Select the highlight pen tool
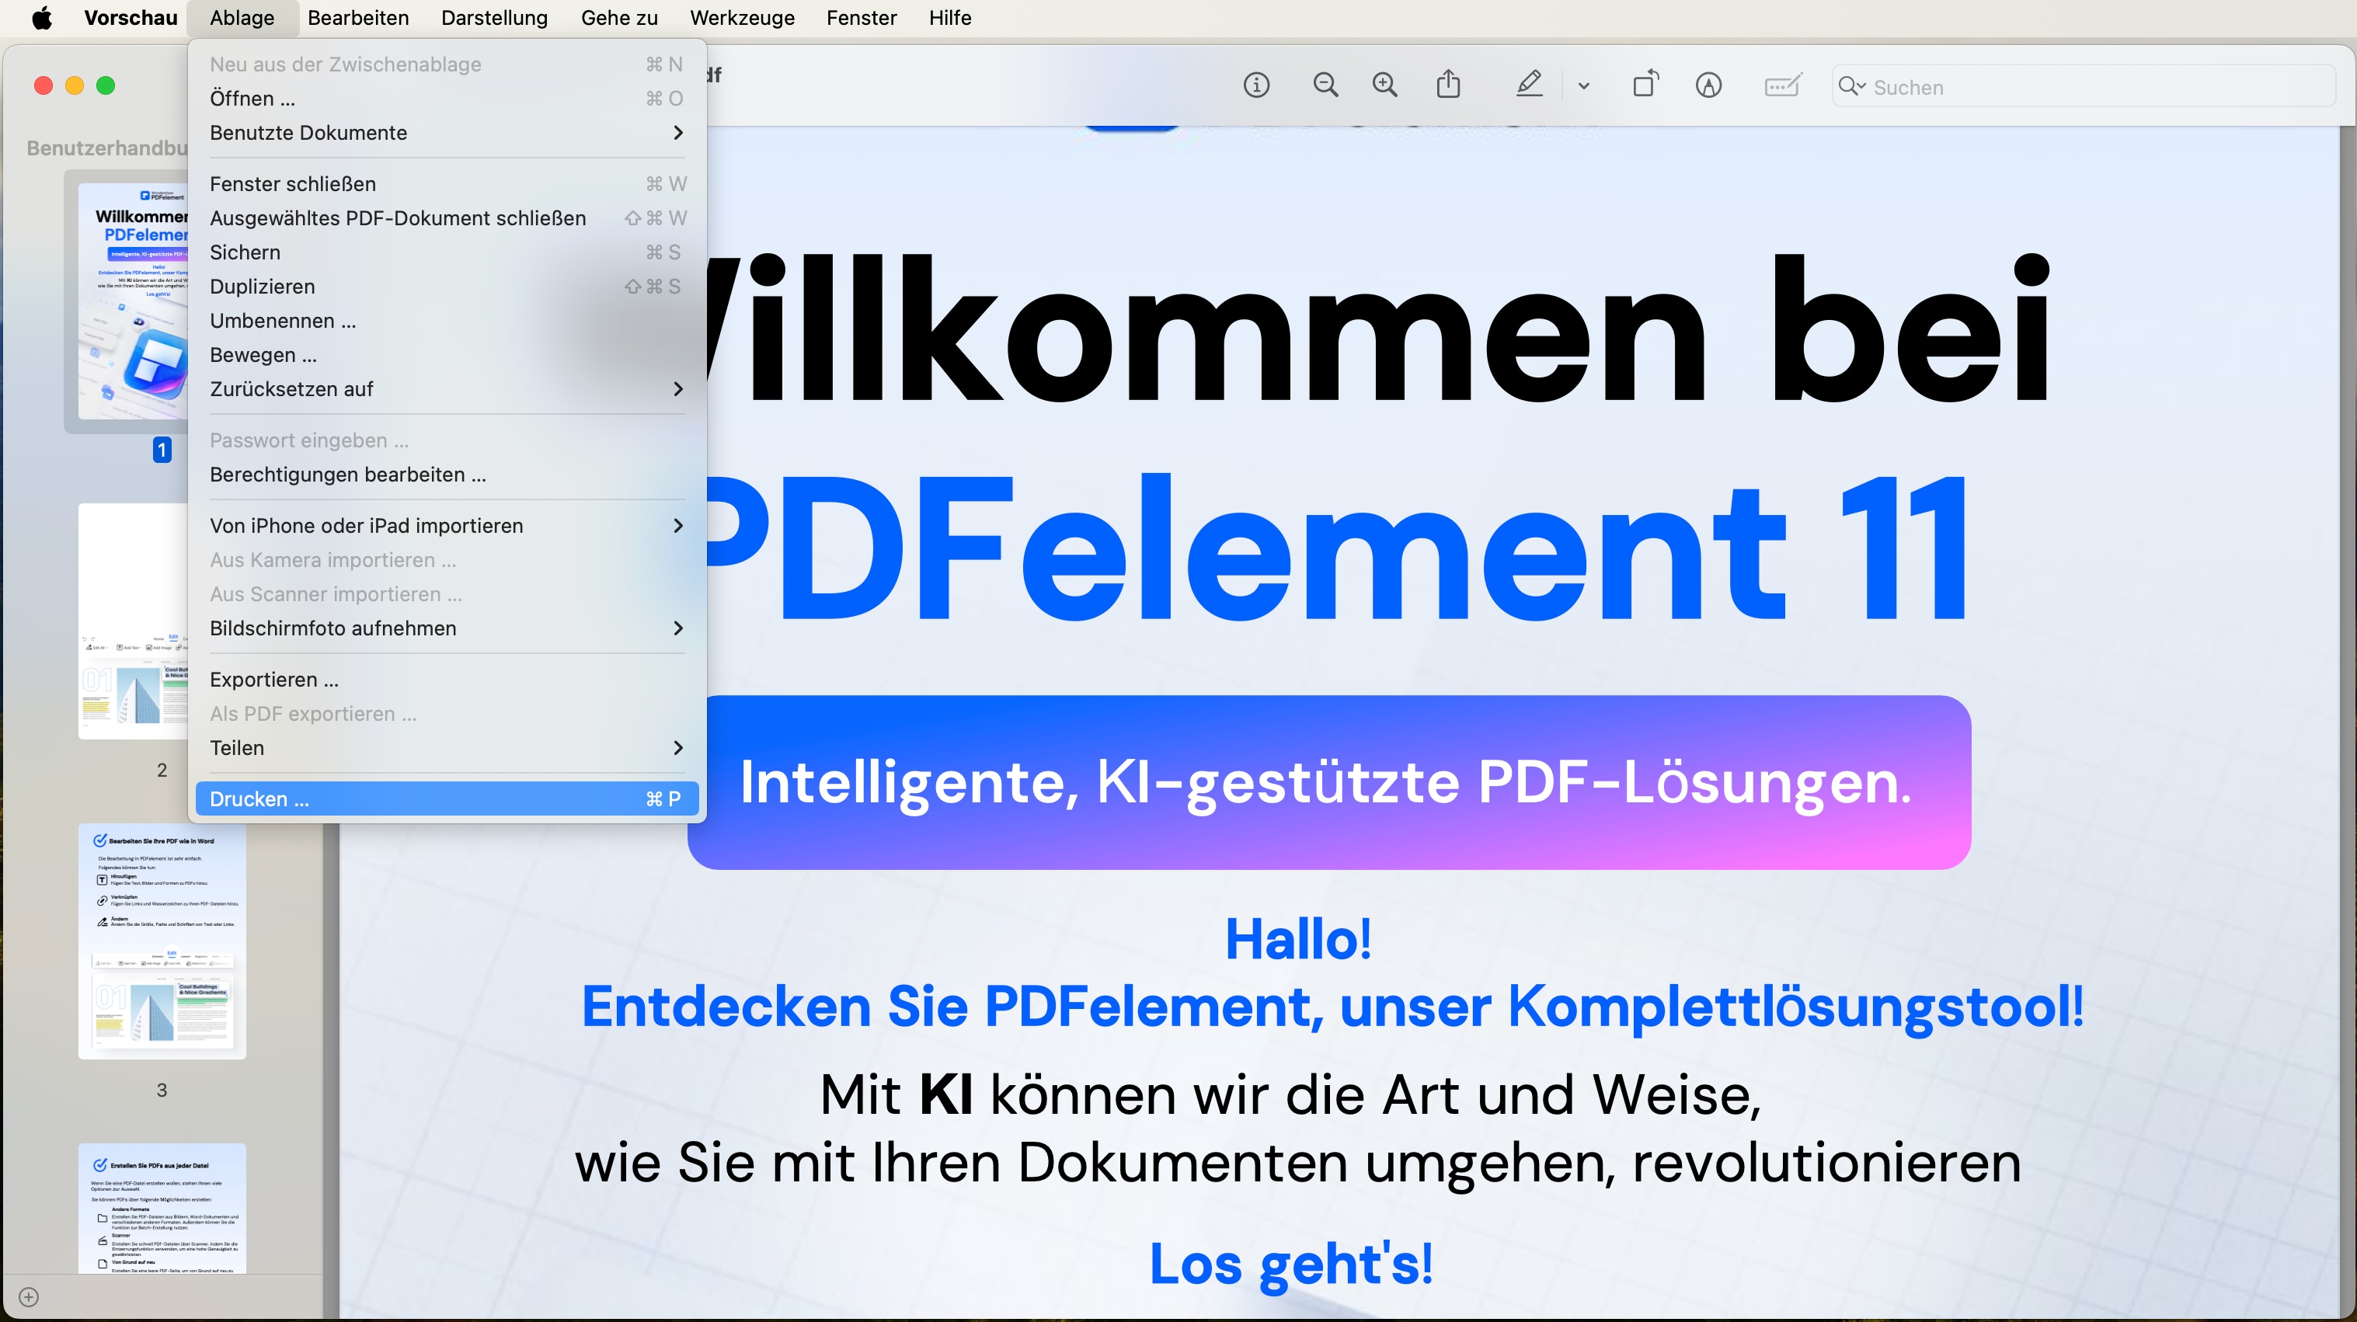This screenshot has height=1322, width=2357. (1529, 85)
